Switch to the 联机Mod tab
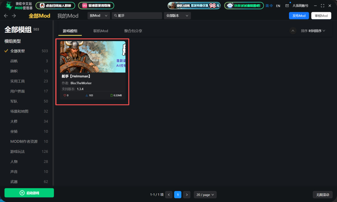Screen dimensions: 337x202 [x=100, y=31]
